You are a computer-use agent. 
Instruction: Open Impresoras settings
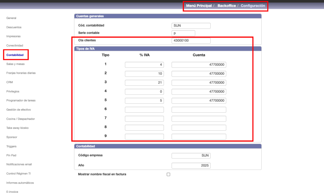pyautogui.click(x=14, y=36)
